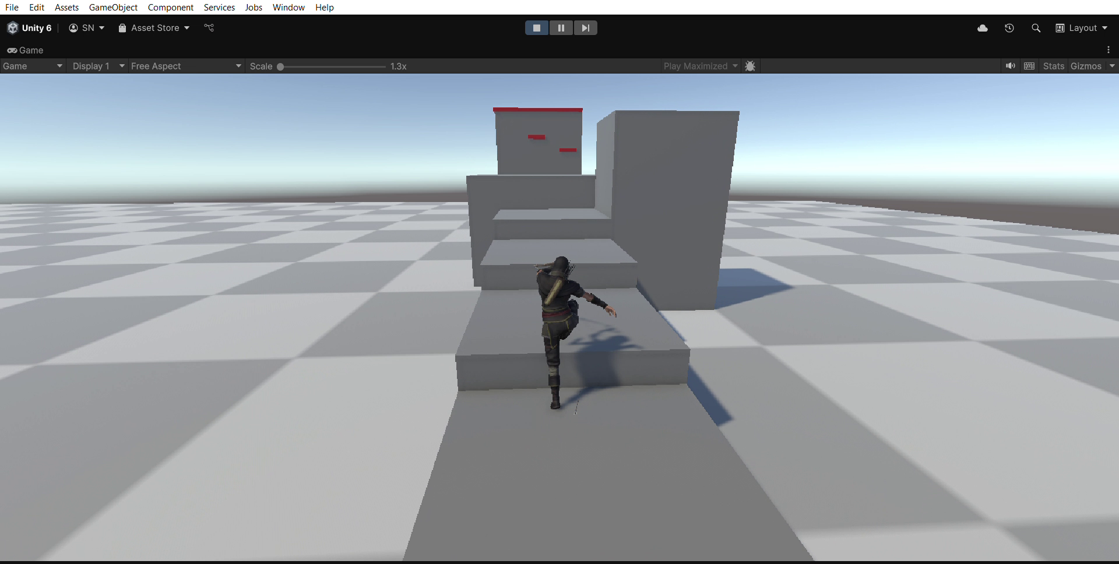Open the SN account dropdown
Screen dimensions: 1119x564
86,28
